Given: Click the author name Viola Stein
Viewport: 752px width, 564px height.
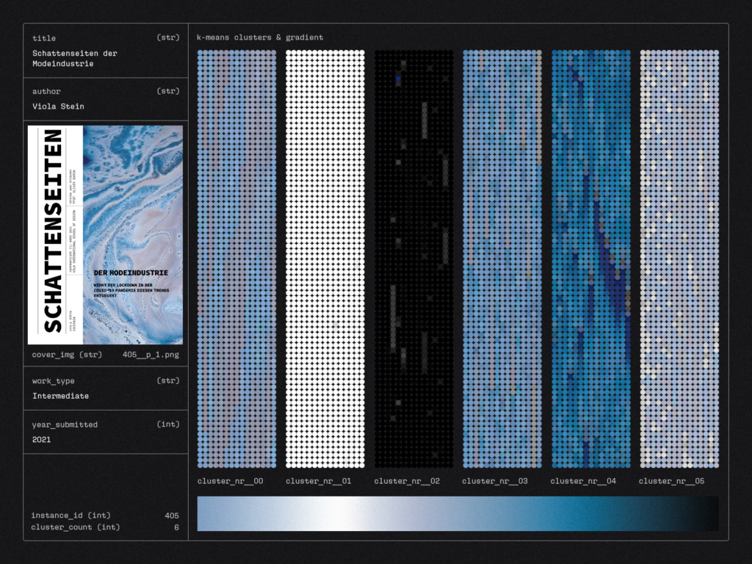Looking at the screenshot, I should click(58, 106).
